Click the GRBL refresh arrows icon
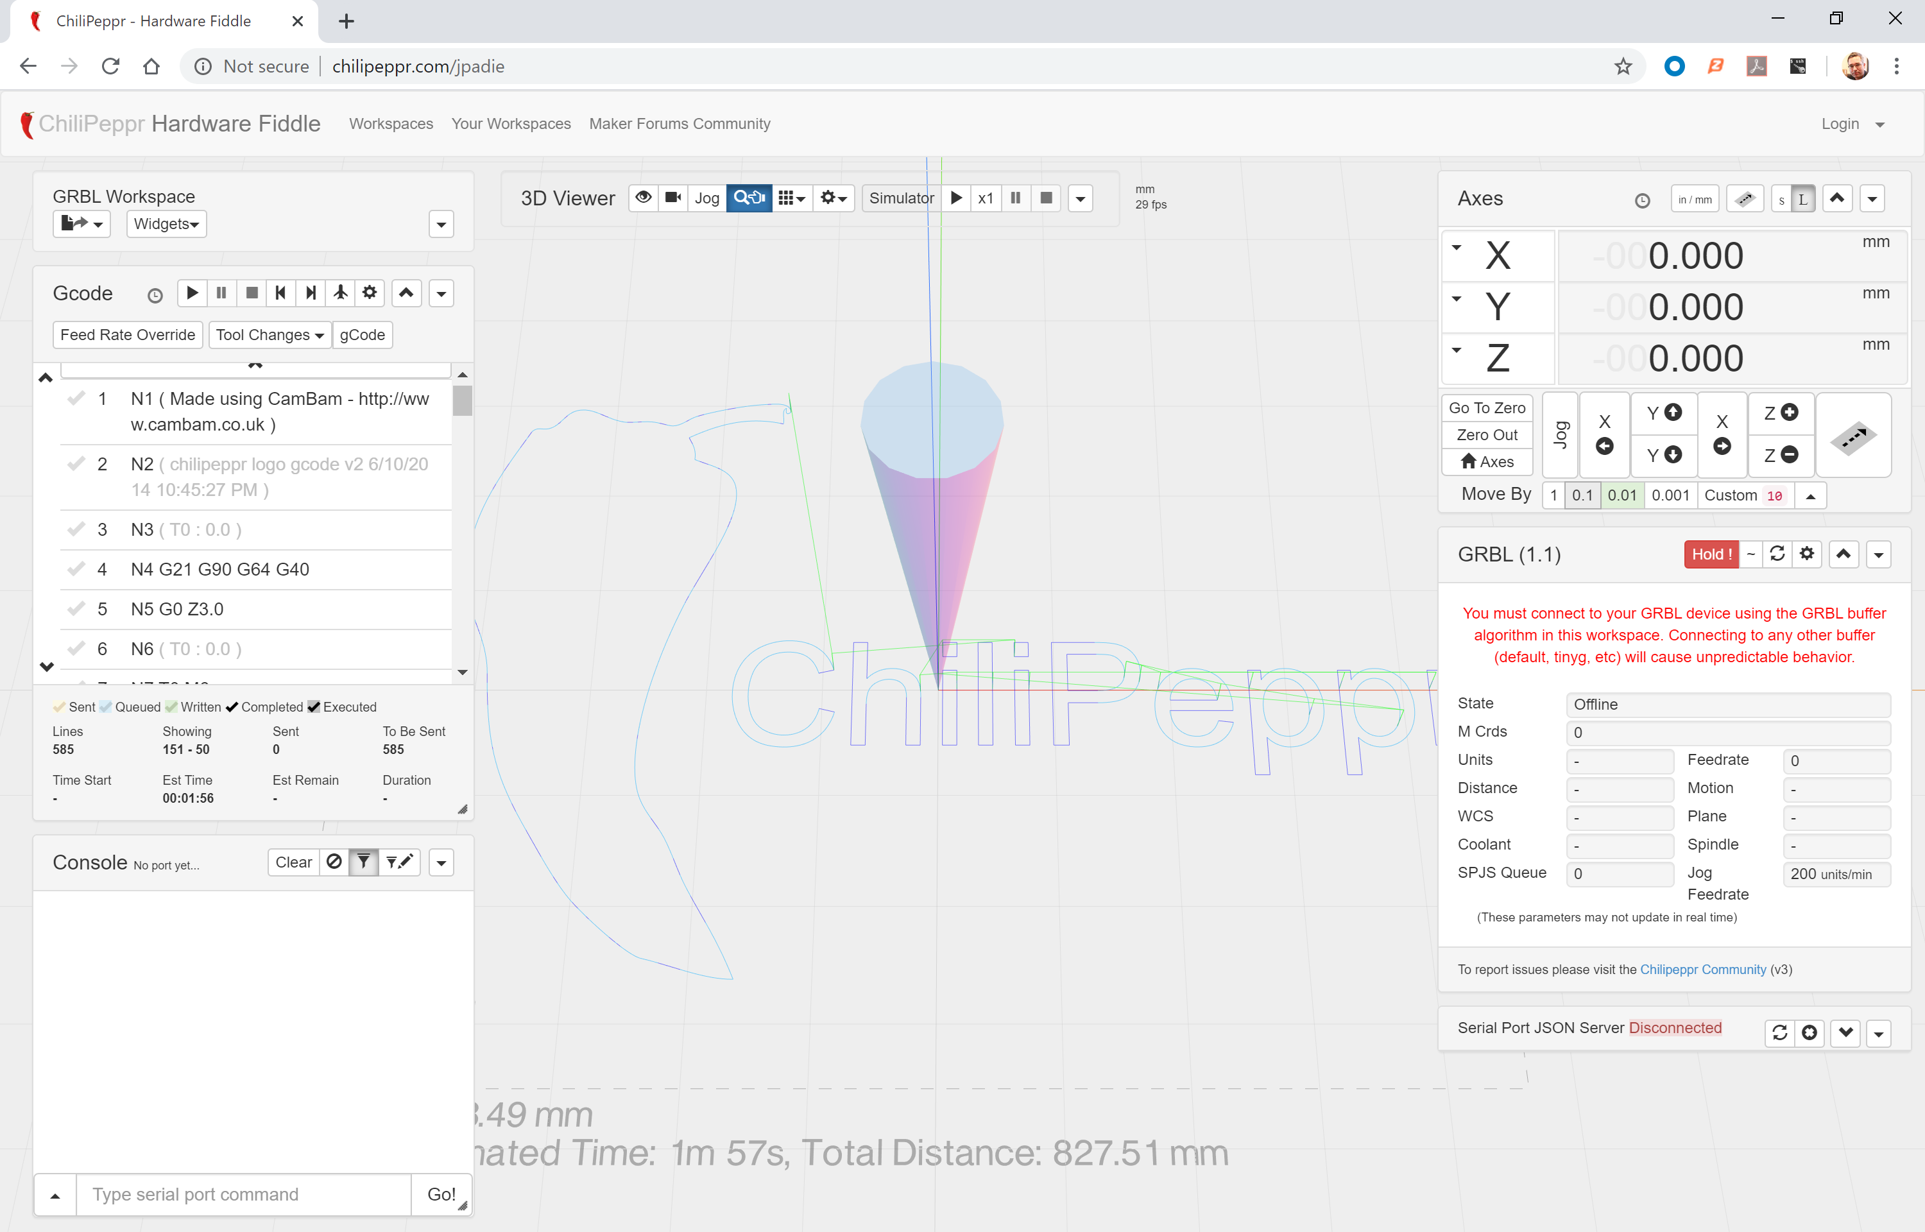Screen dimensions: 1925x1232 [1777, 554]
